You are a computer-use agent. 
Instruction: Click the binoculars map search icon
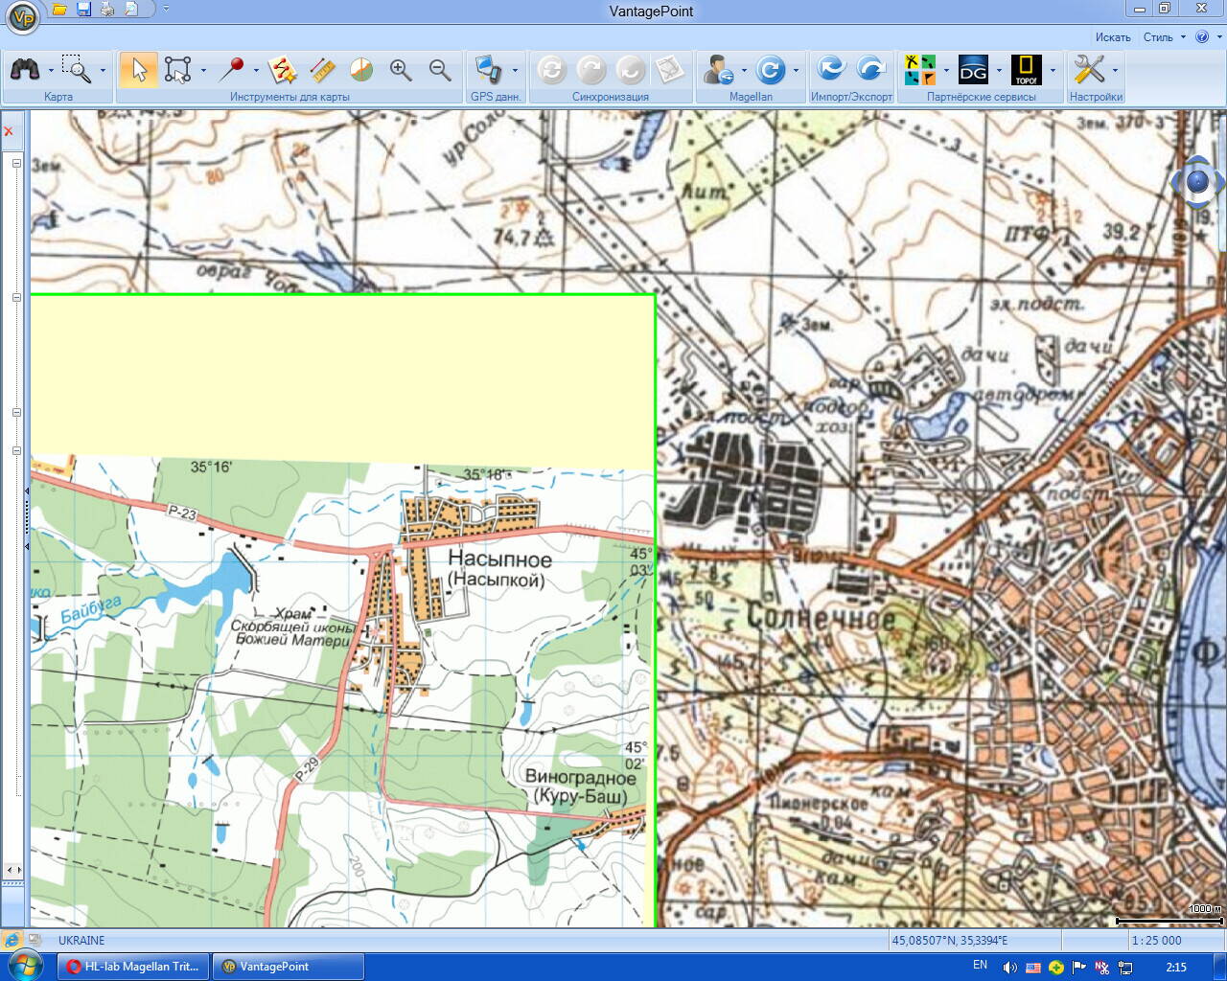25,70
